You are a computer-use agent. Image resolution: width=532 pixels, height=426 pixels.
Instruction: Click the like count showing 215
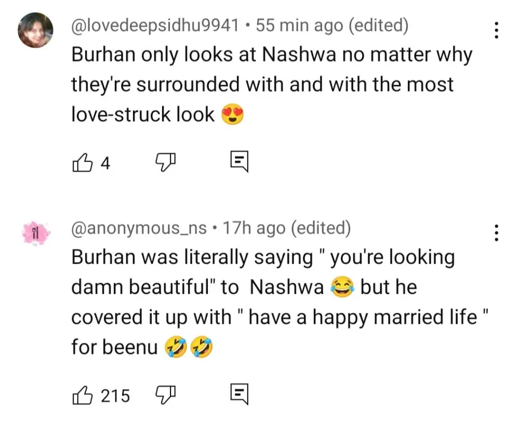(115, 396)
